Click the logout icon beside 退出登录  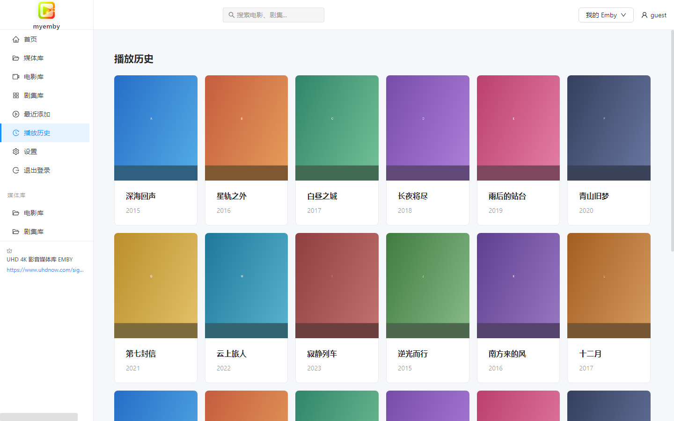pos(16,170)
